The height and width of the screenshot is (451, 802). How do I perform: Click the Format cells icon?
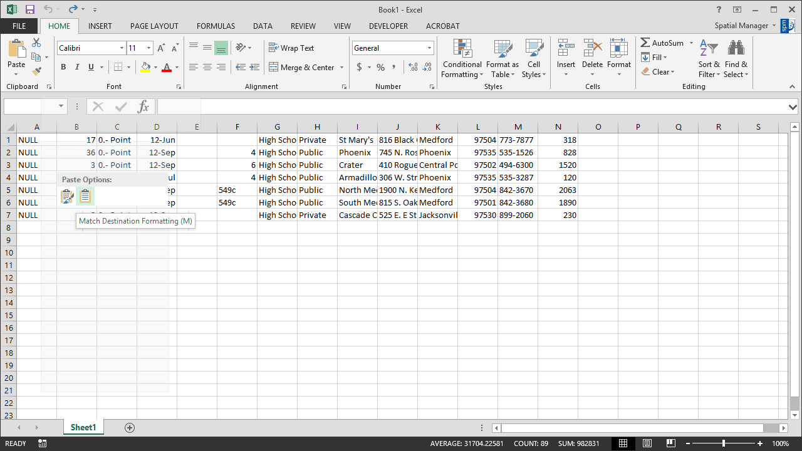coord(618,48)
